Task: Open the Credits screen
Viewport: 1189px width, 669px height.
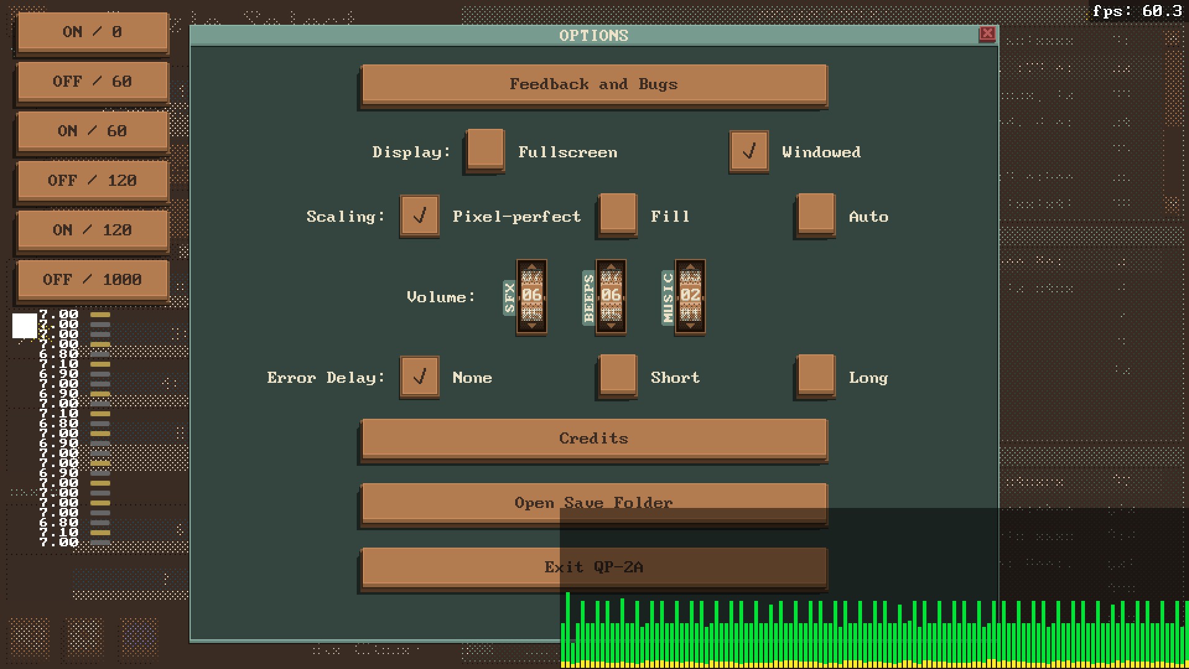Action: coord(593,439)
